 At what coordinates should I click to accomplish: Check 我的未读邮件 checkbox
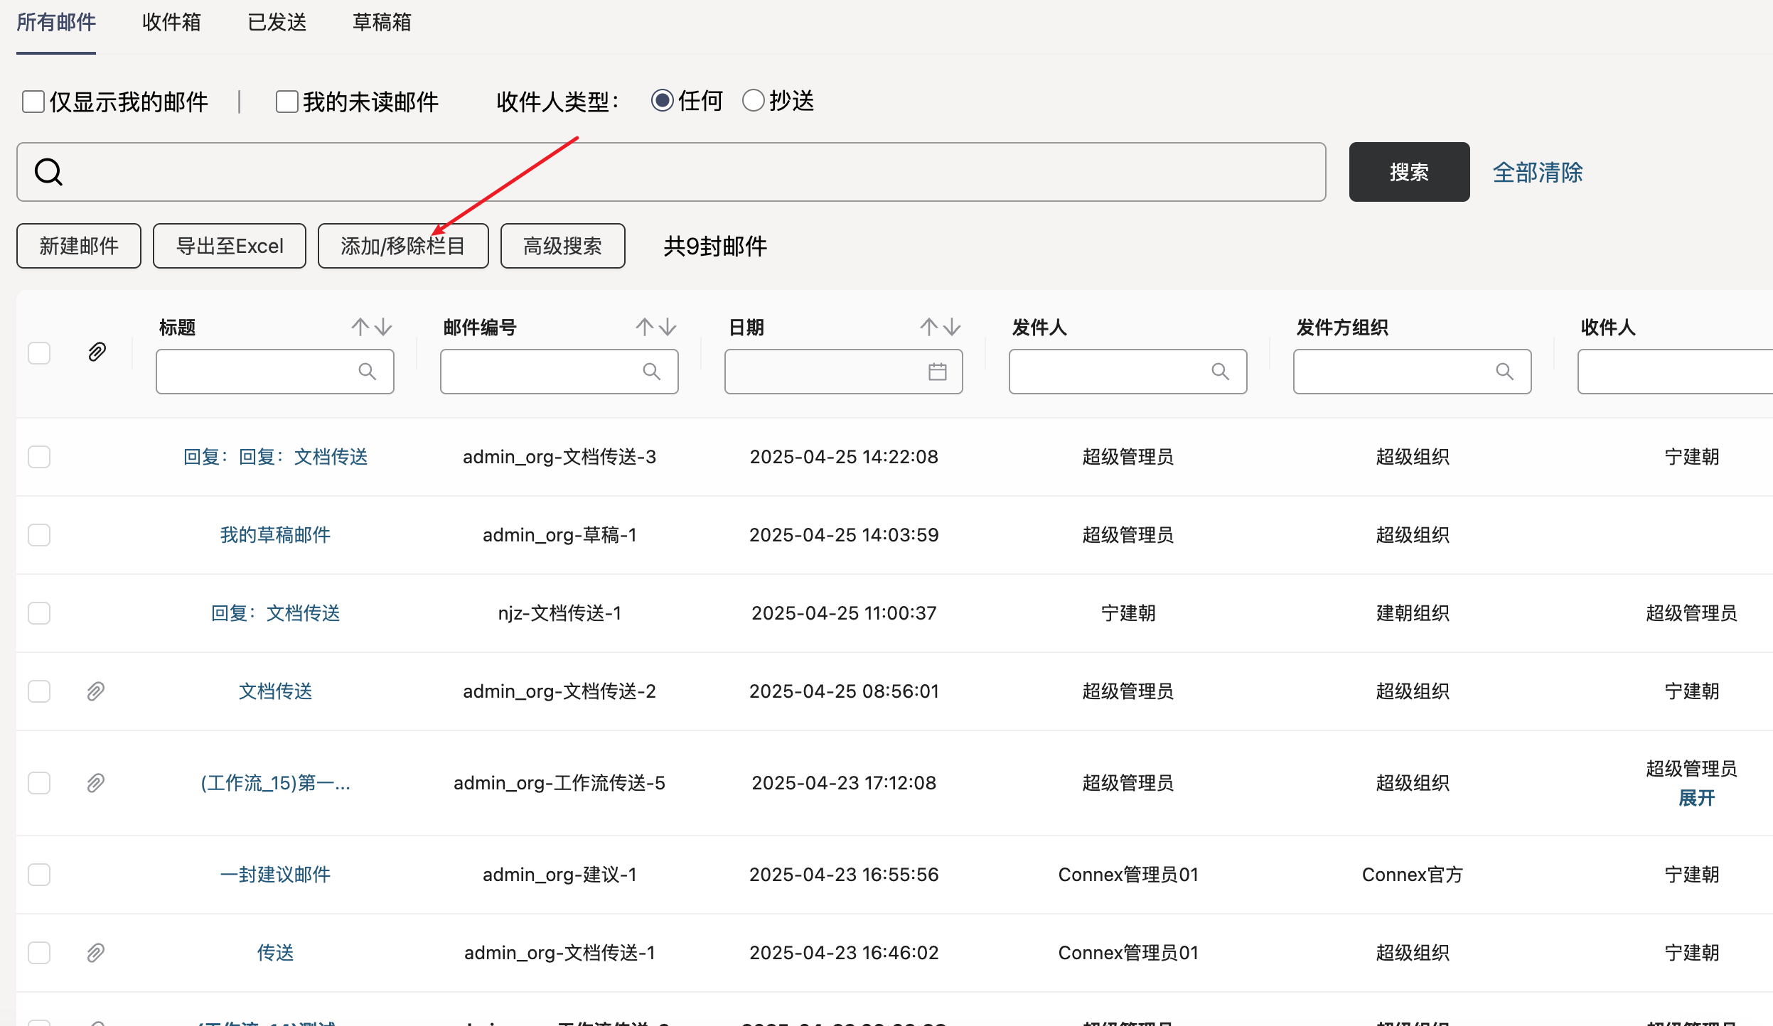coord(286,102)
